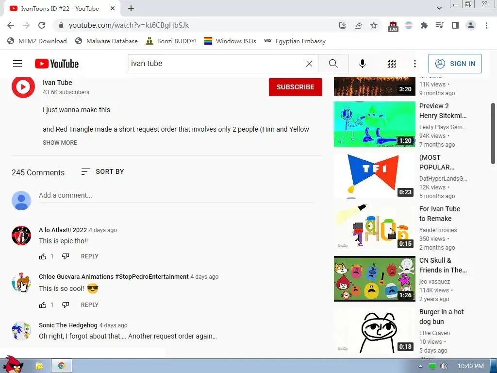Click the install app icon in address bar
Image resolution: width=497 pixels, height=373 pixels.
[x=342, y=25]
